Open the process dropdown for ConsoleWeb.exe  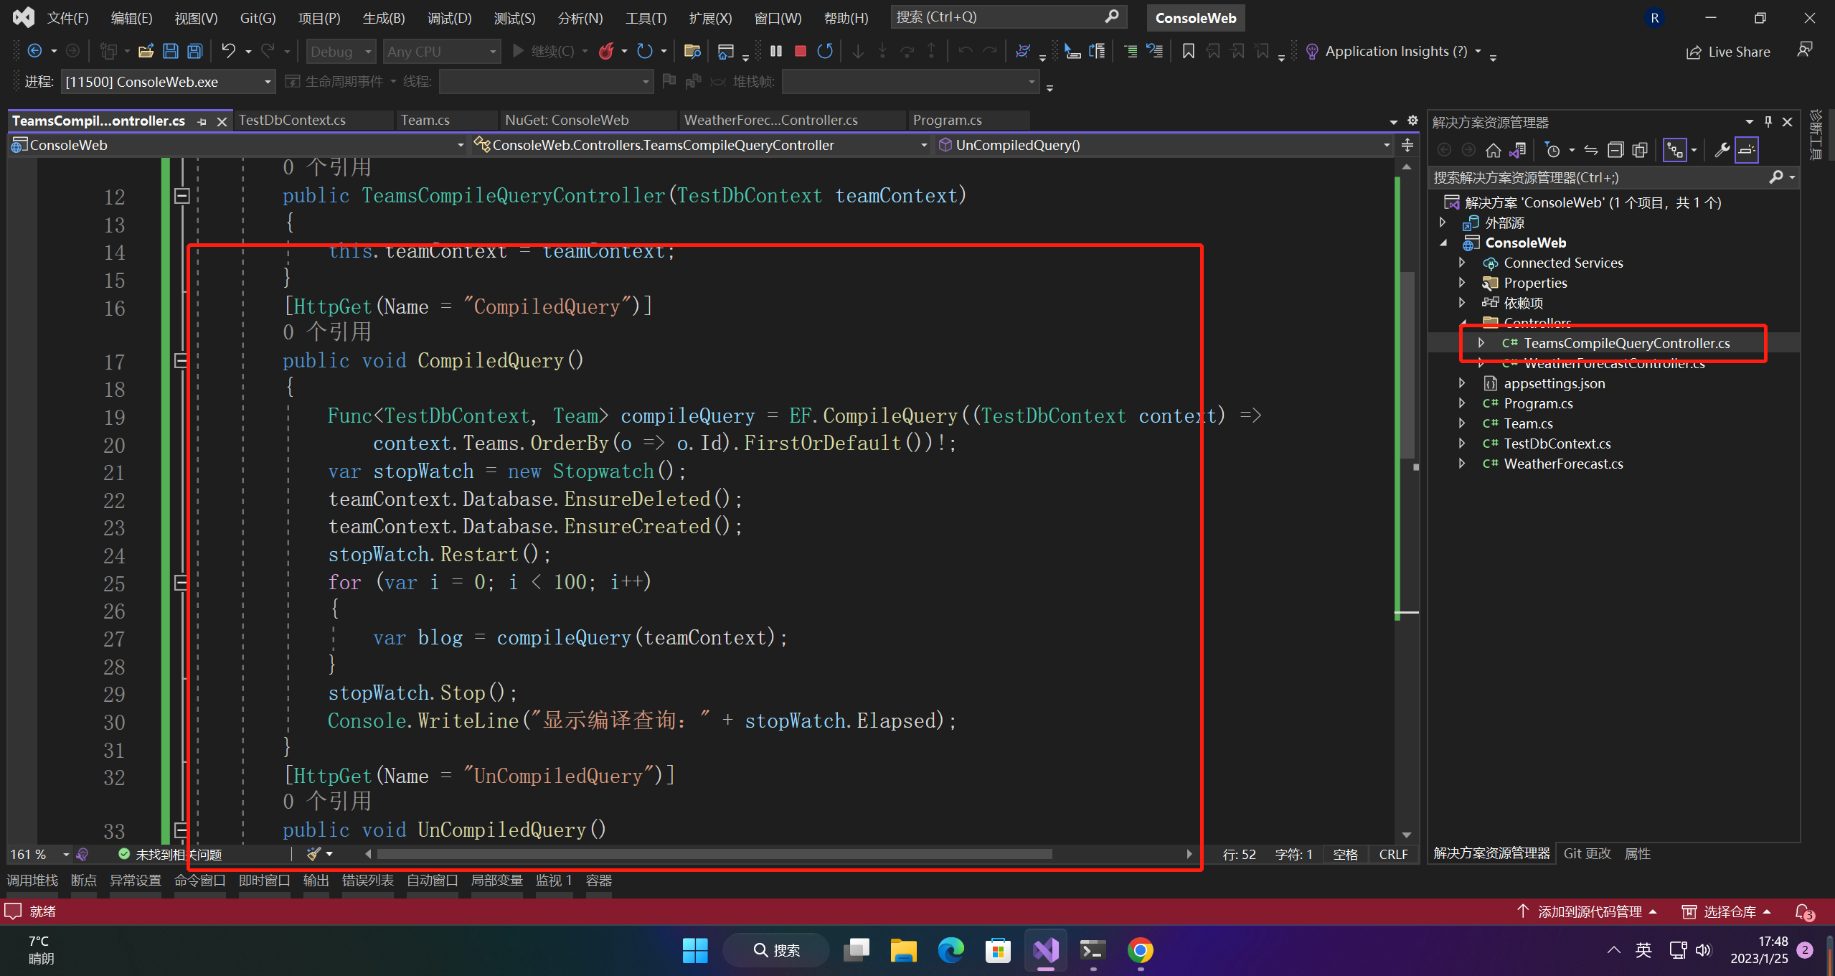point(267,82)
